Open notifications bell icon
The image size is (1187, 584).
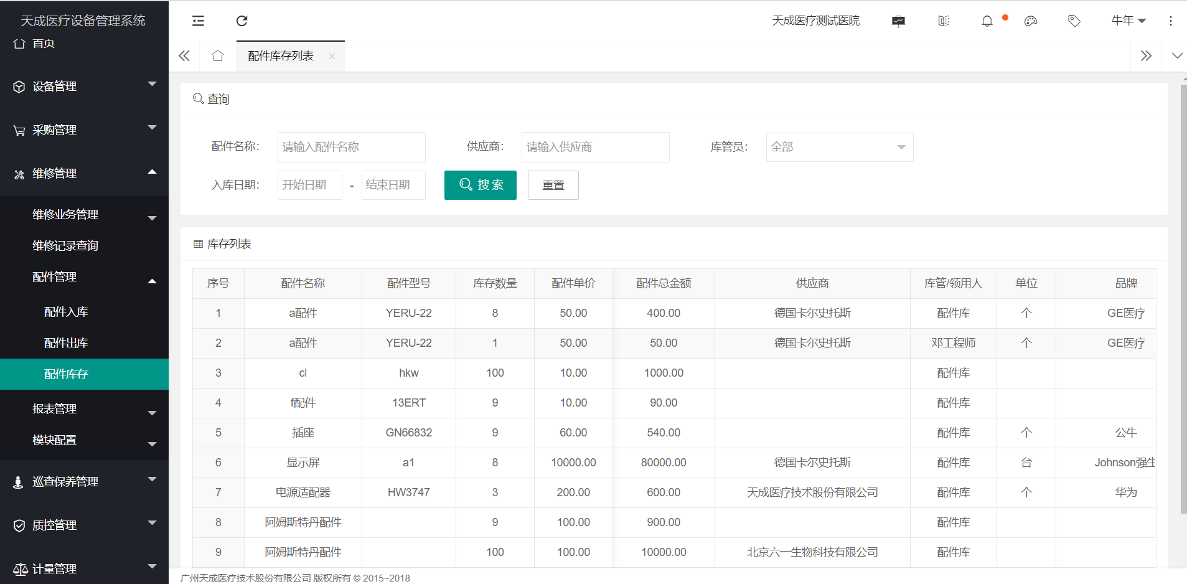[x=987, y=21]
